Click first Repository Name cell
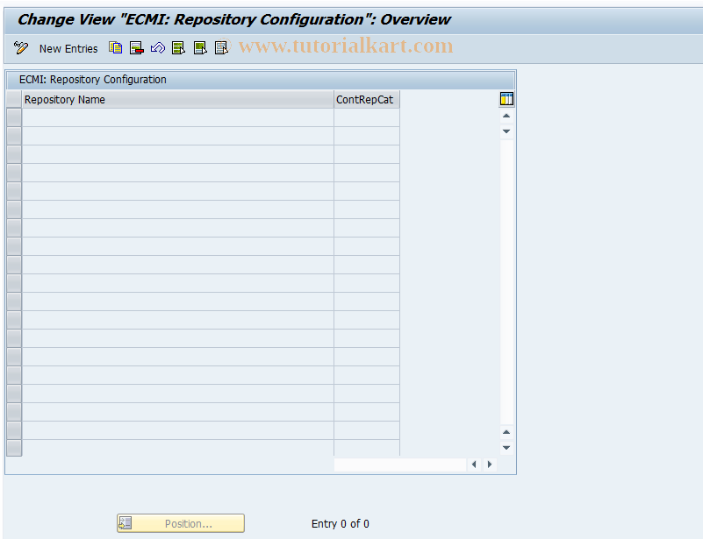The image size is (703, 539). 178,117
